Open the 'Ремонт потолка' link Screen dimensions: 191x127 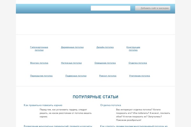point(108,76)
